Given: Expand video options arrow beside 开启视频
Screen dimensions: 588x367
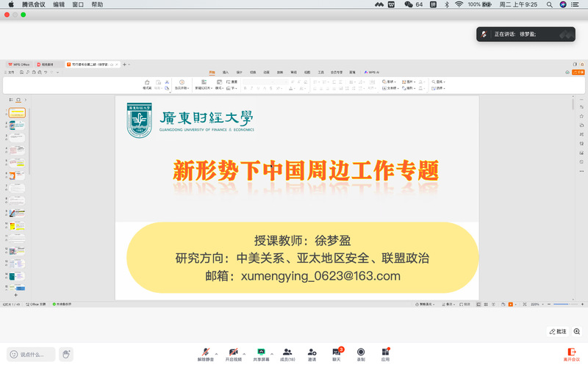Looking at the screenshot, I should pos(243,353).
